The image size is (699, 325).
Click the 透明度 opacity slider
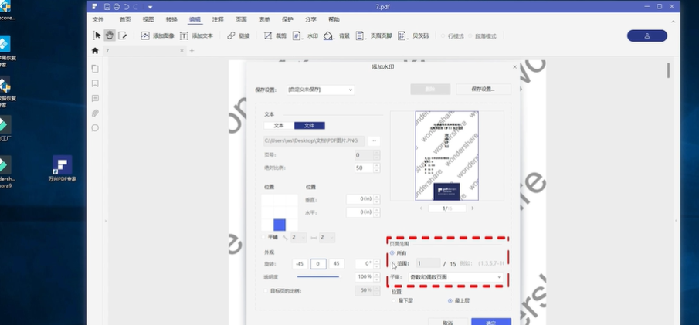click(318, 277)
